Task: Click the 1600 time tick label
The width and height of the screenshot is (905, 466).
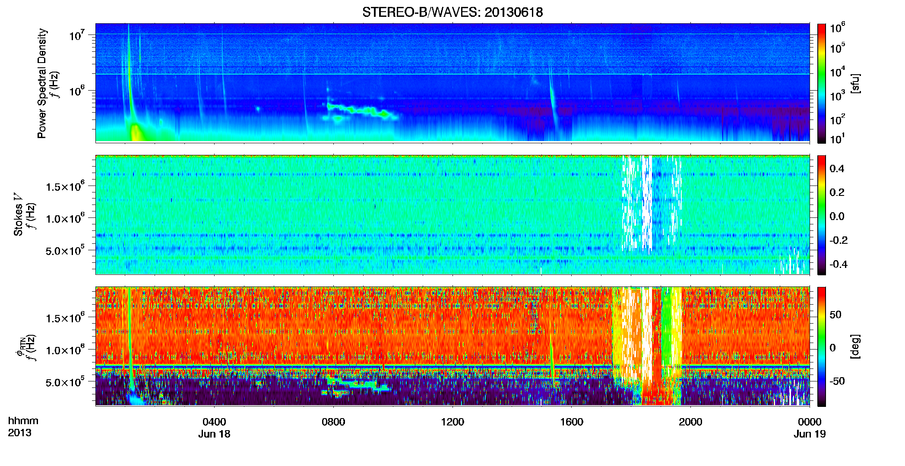Action: 572,422
